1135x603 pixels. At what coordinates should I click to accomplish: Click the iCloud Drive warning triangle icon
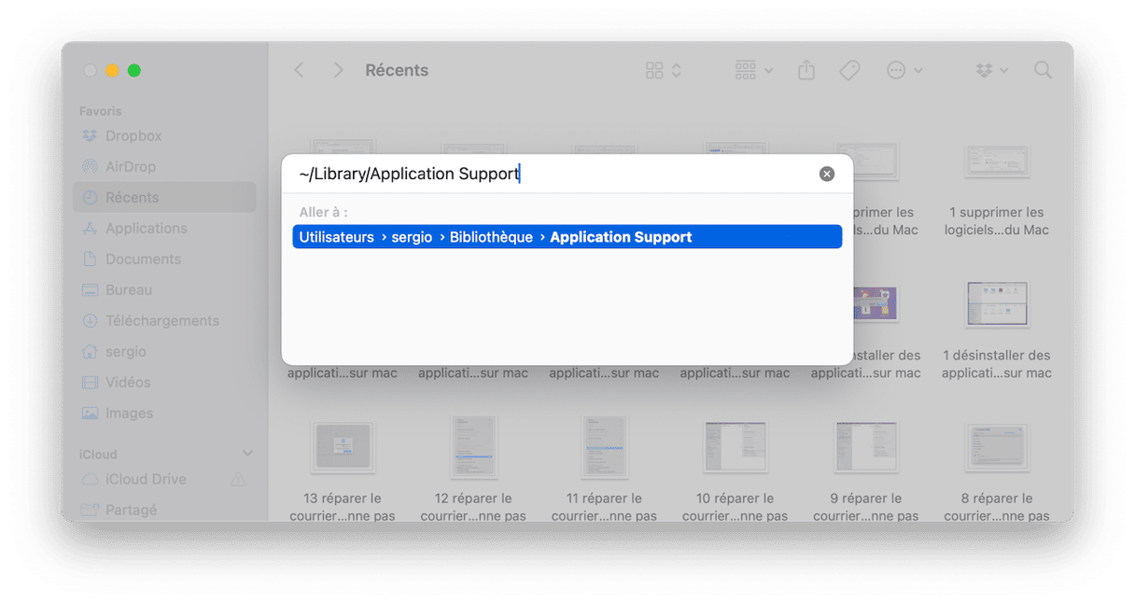tap(238, 479)
